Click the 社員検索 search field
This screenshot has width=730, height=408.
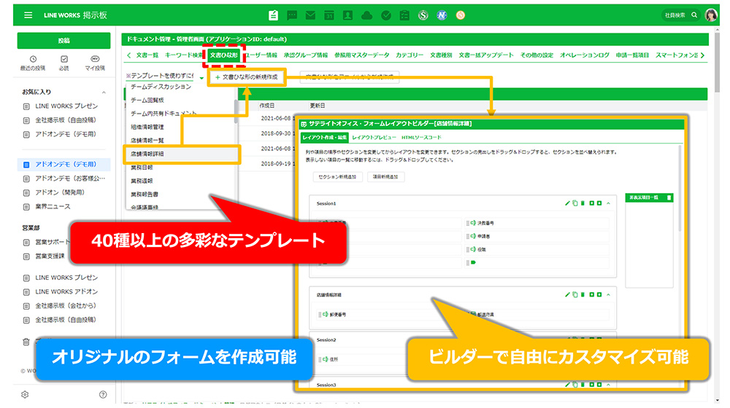[680, 15]
